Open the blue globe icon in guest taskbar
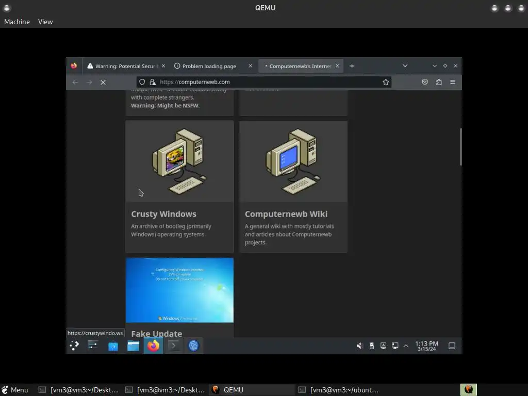The image size is (528, 396). coord(194,346)
